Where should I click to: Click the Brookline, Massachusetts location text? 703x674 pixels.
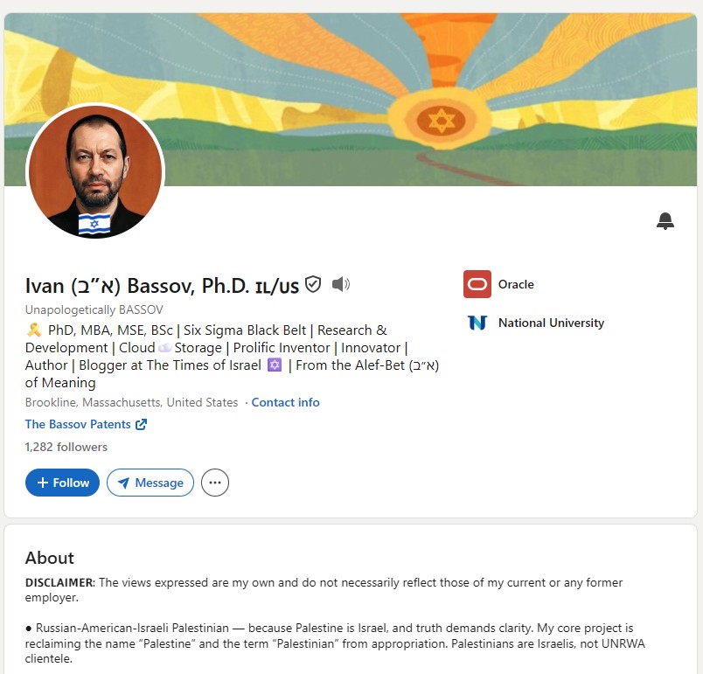131,402
